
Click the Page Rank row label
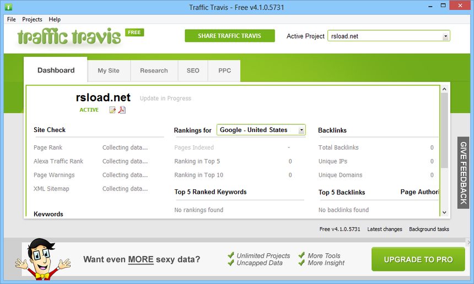point(48,148)
